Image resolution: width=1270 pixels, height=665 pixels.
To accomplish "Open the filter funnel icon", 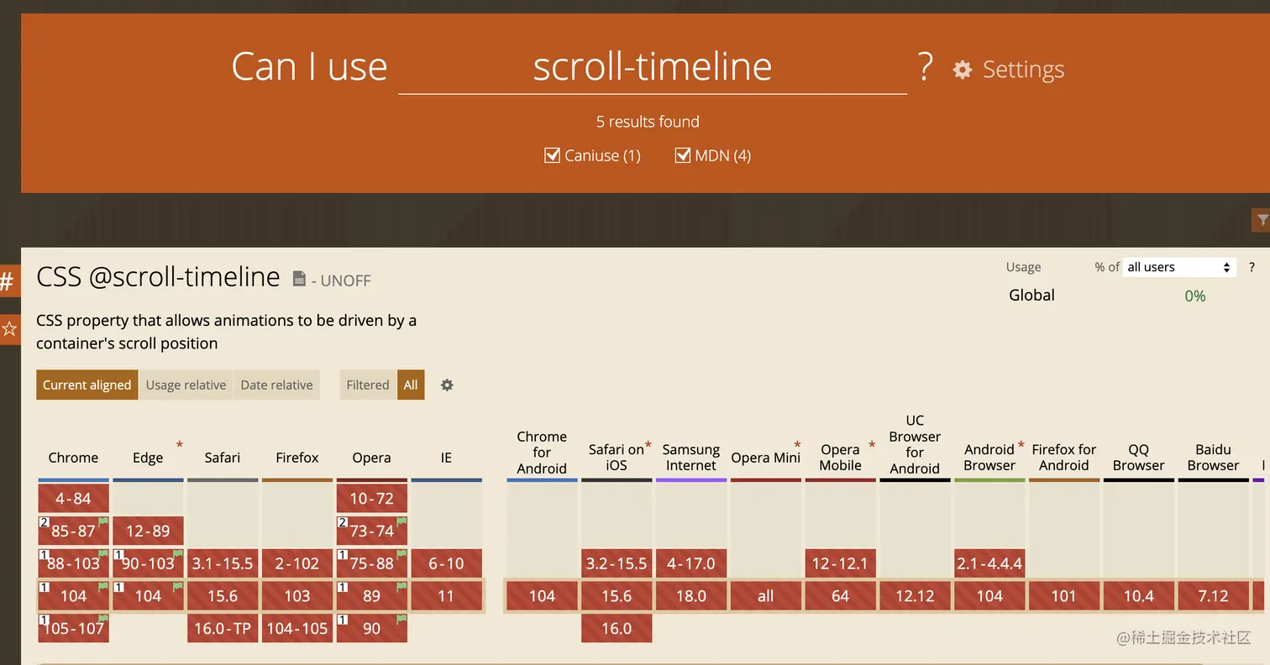I will [1262, 220].
